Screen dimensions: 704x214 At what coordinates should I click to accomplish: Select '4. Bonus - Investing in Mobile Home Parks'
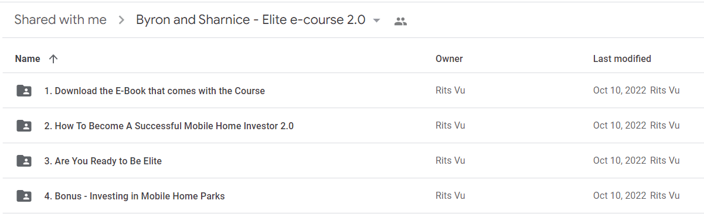click(135, 196)
